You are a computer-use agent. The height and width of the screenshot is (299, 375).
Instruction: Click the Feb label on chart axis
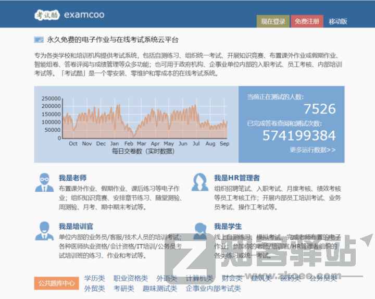[129, 144]
